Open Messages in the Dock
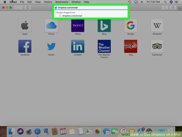The image size is (182, 137). pyautogui.click(x=106, y=131)
